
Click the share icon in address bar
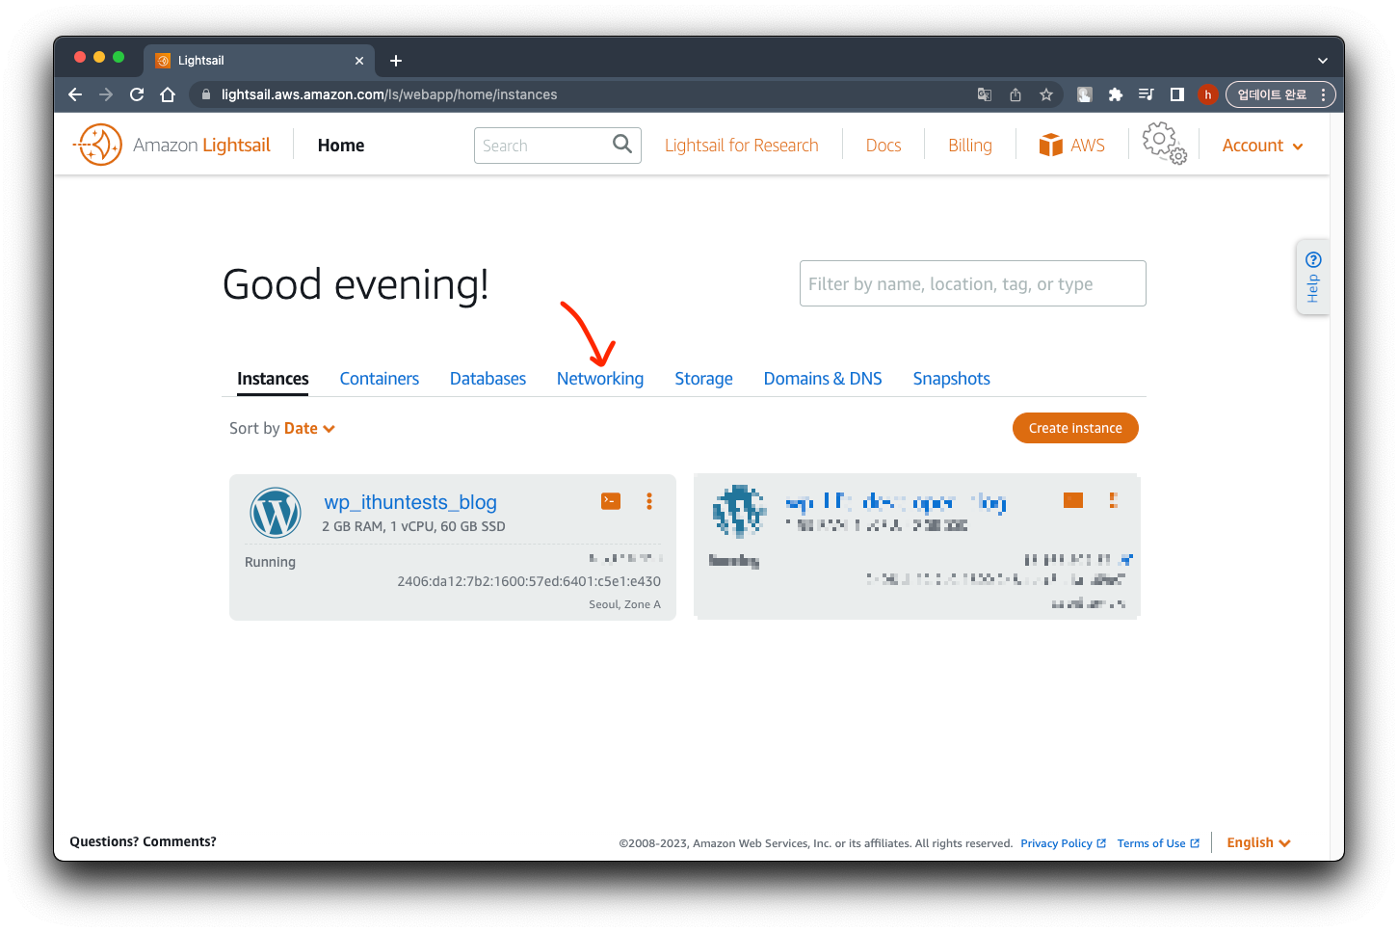(x=1016, y=94)
